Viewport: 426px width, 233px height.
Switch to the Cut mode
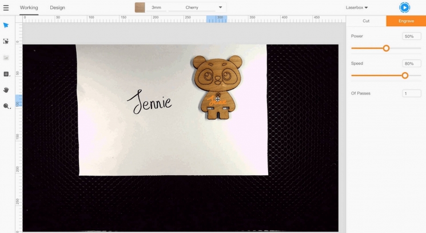(x=366, y=21)
